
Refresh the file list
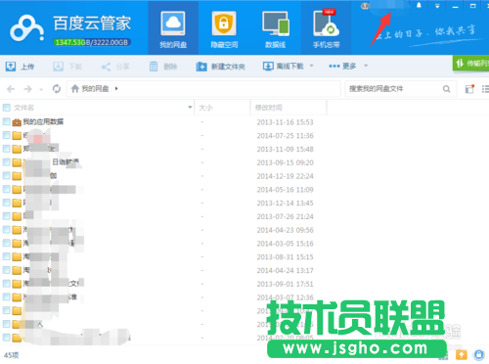(57, 89)
